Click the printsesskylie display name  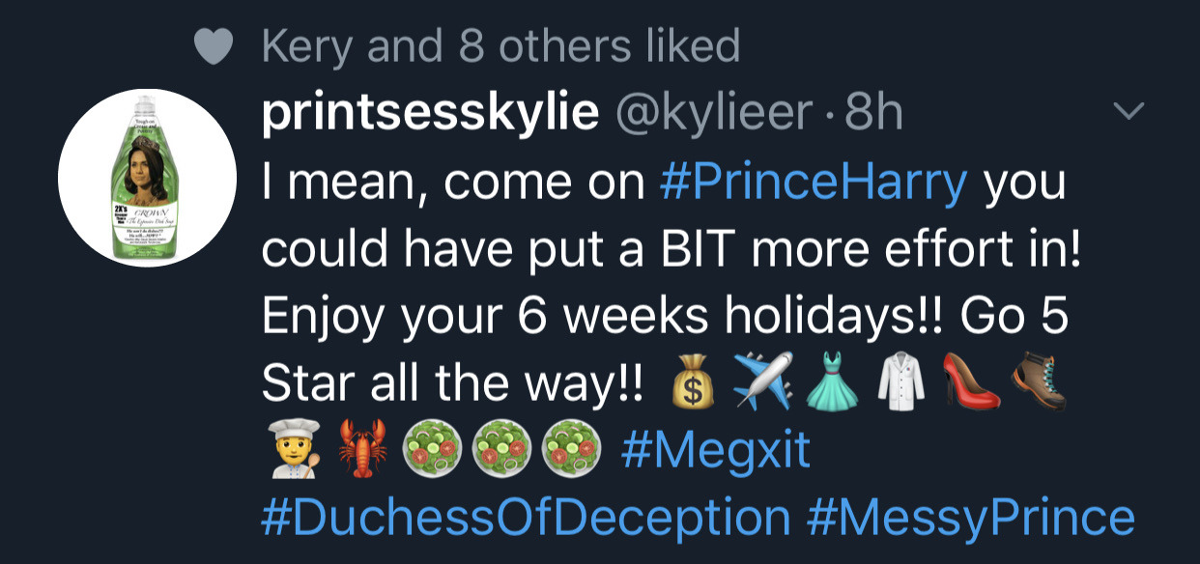(x=431, y=115)
